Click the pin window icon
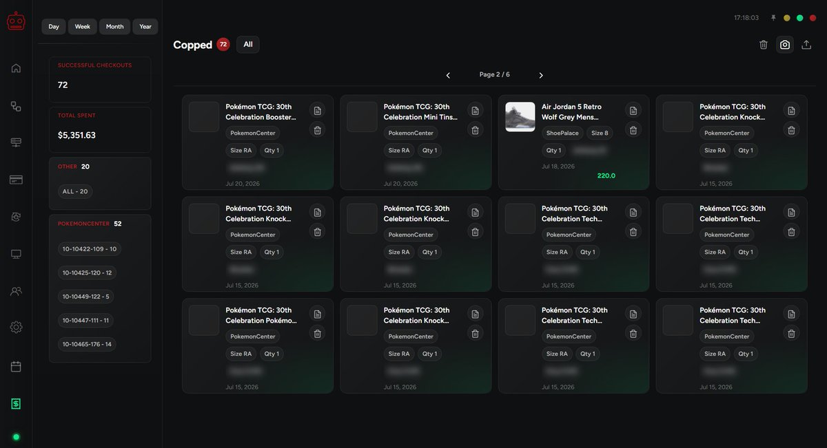 click(x=773, y=18)
